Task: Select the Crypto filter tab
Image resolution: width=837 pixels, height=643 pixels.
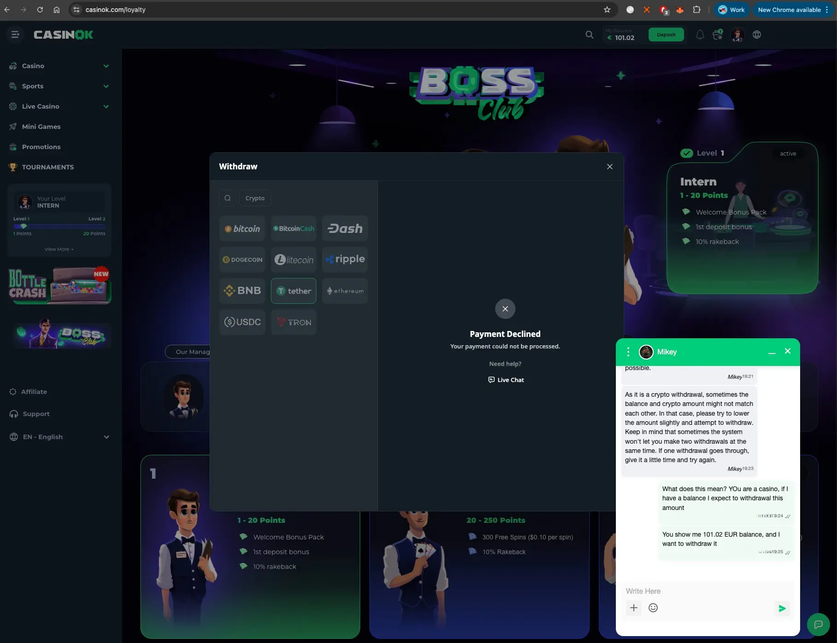Action: [255, 198]
